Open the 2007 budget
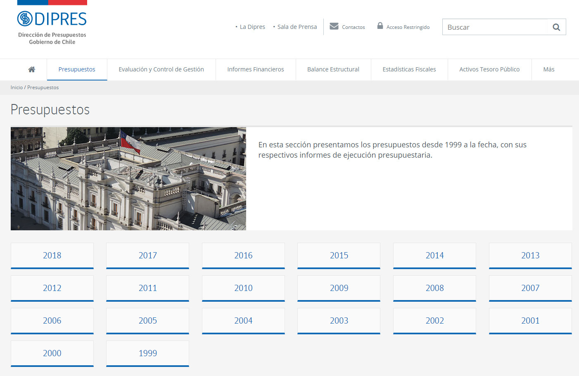Screen dimensions: 579x376 [530, 288]
